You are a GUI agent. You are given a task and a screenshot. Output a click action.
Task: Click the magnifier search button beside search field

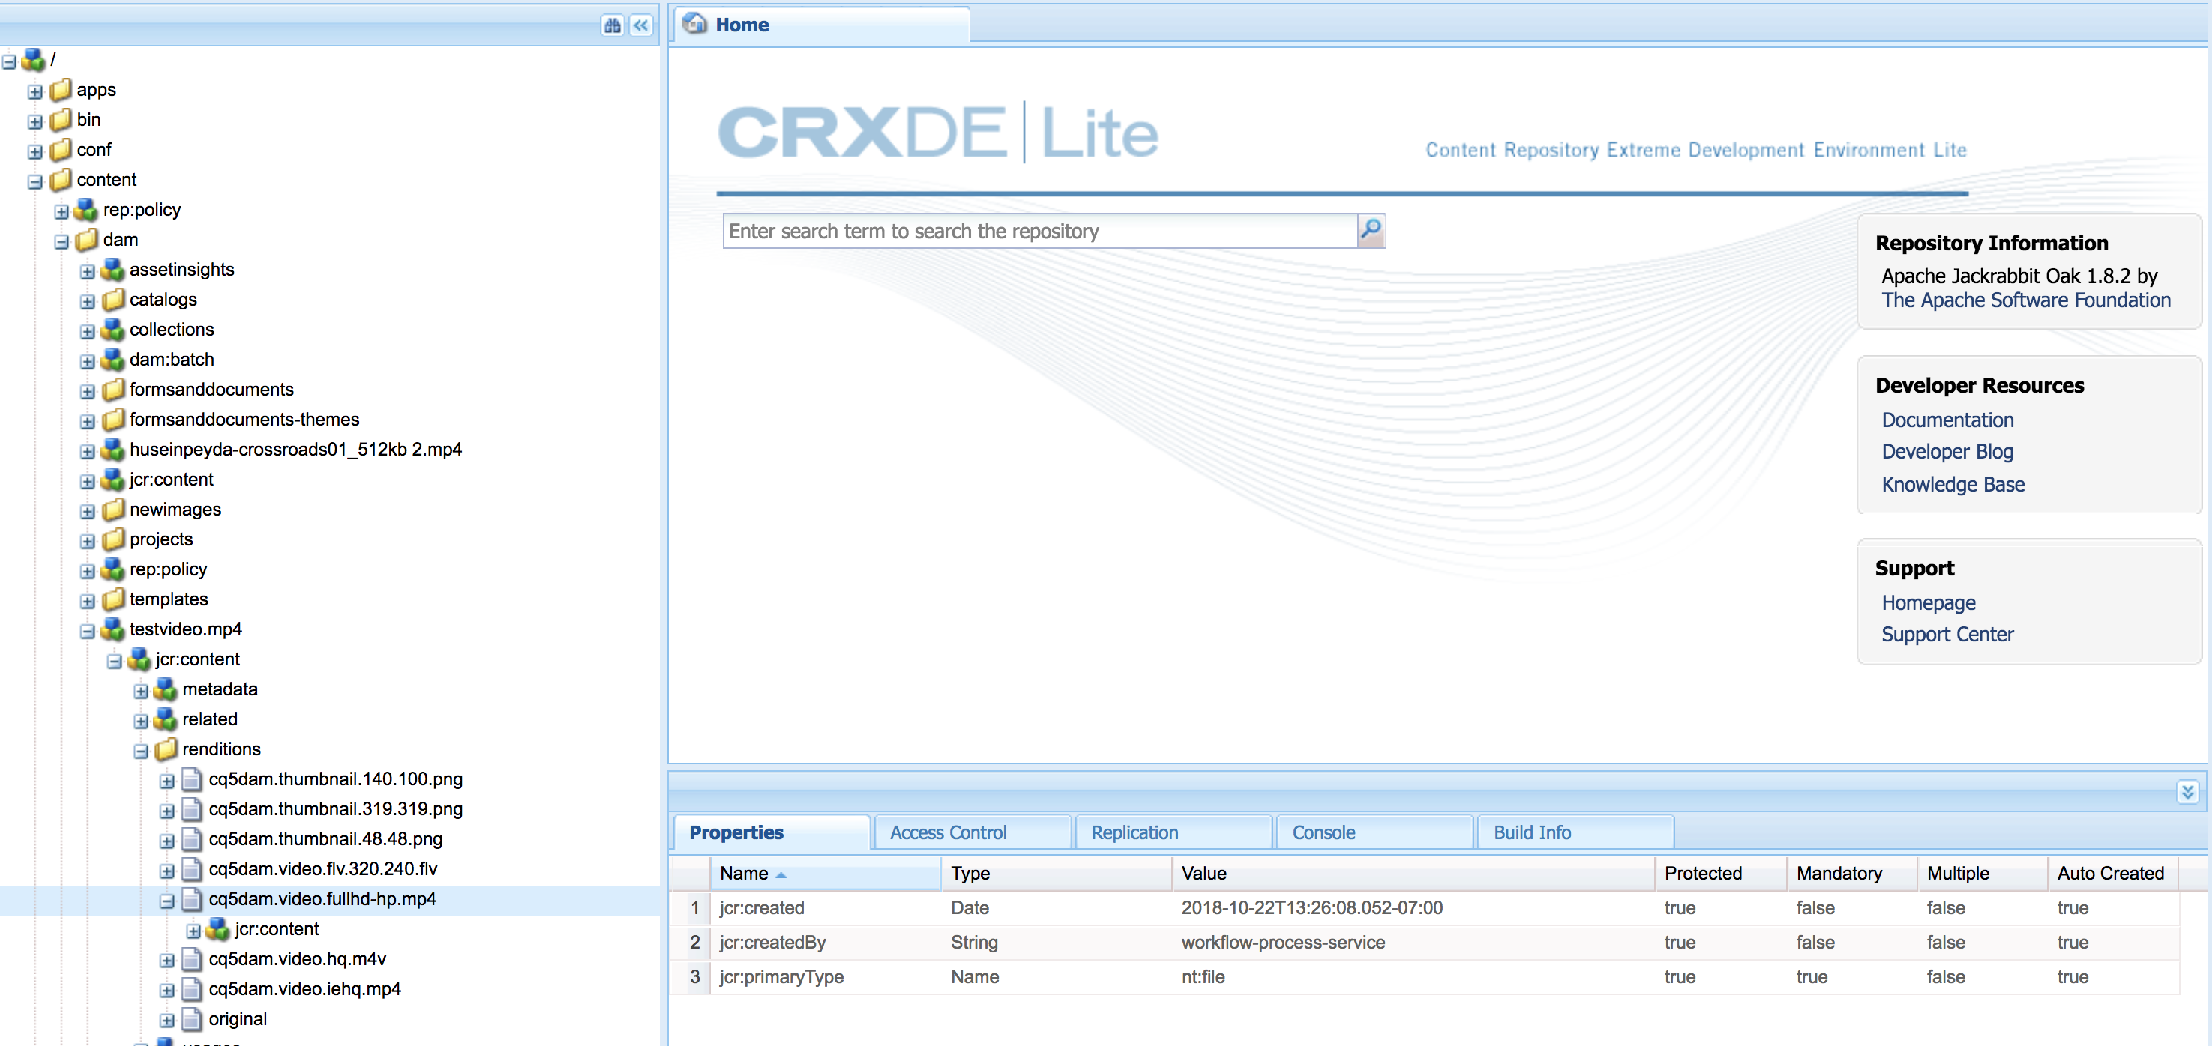click(x=1371, y=230)
